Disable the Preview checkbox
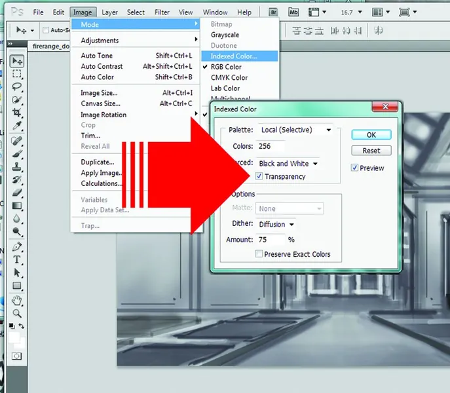Viewport: 450px width, 393px height. click(354, 168)
